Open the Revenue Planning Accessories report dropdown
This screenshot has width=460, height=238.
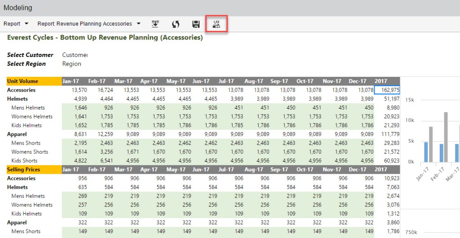[89, 24]
